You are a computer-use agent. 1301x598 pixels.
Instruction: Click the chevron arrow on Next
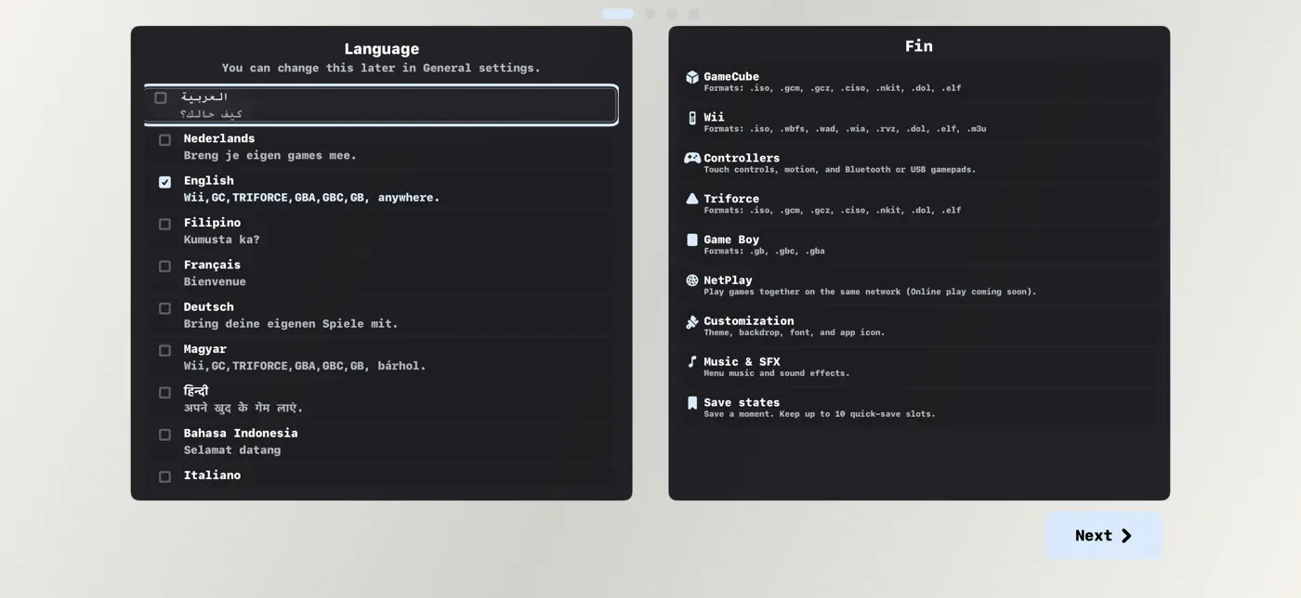pos(1126,536)
